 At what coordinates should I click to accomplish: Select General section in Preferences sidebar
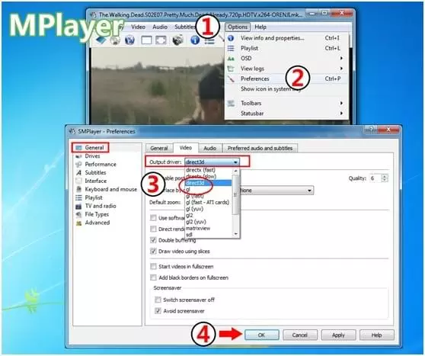click(91, 148)
